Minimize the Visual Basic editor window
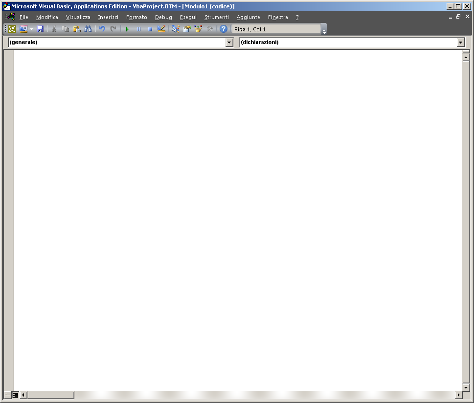Screen dimensions: 474x403 point(450,6)
